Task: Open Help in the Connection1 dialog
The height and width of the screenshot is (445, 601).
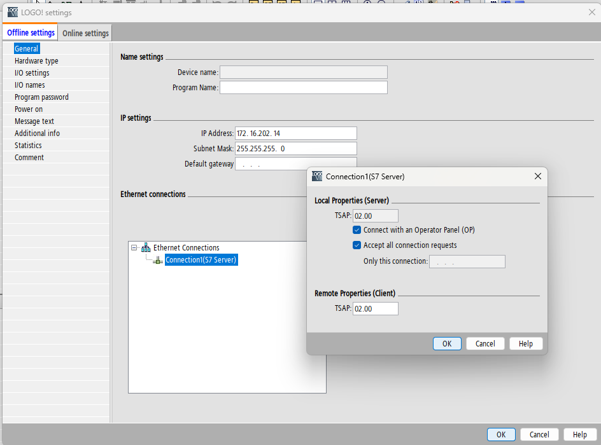Action: 526,343
